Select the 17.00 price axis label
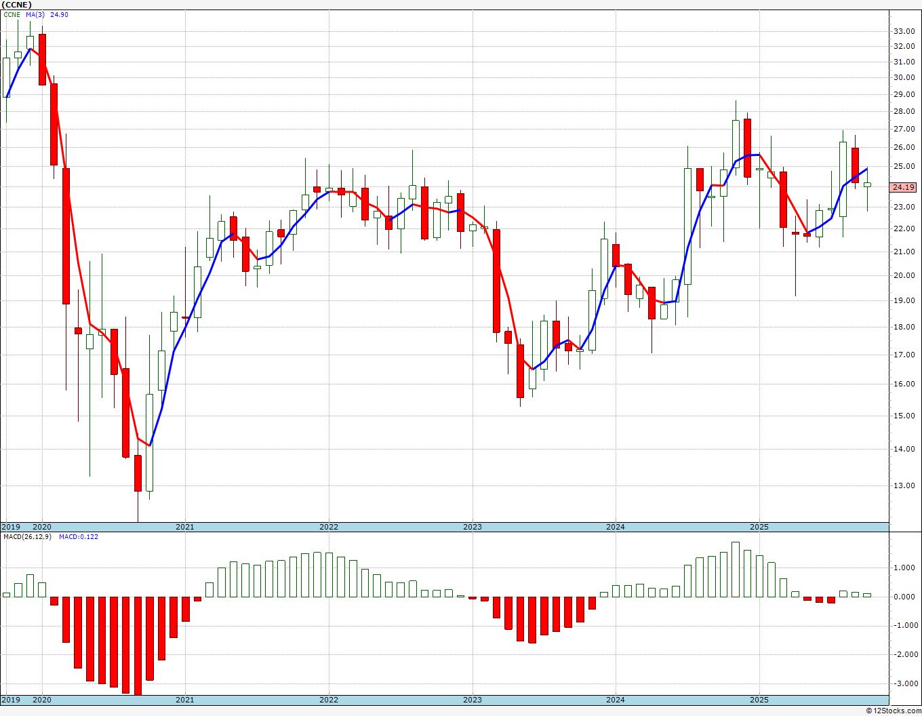The width and height of the screenshot is (922, 716). coord(903,355)
